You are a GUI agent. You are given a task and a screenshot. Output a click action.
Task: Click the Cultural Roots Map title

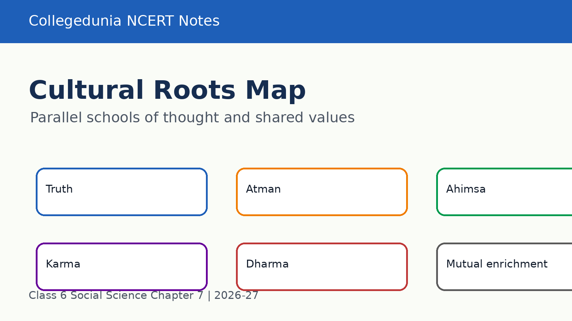click(167, 90)
